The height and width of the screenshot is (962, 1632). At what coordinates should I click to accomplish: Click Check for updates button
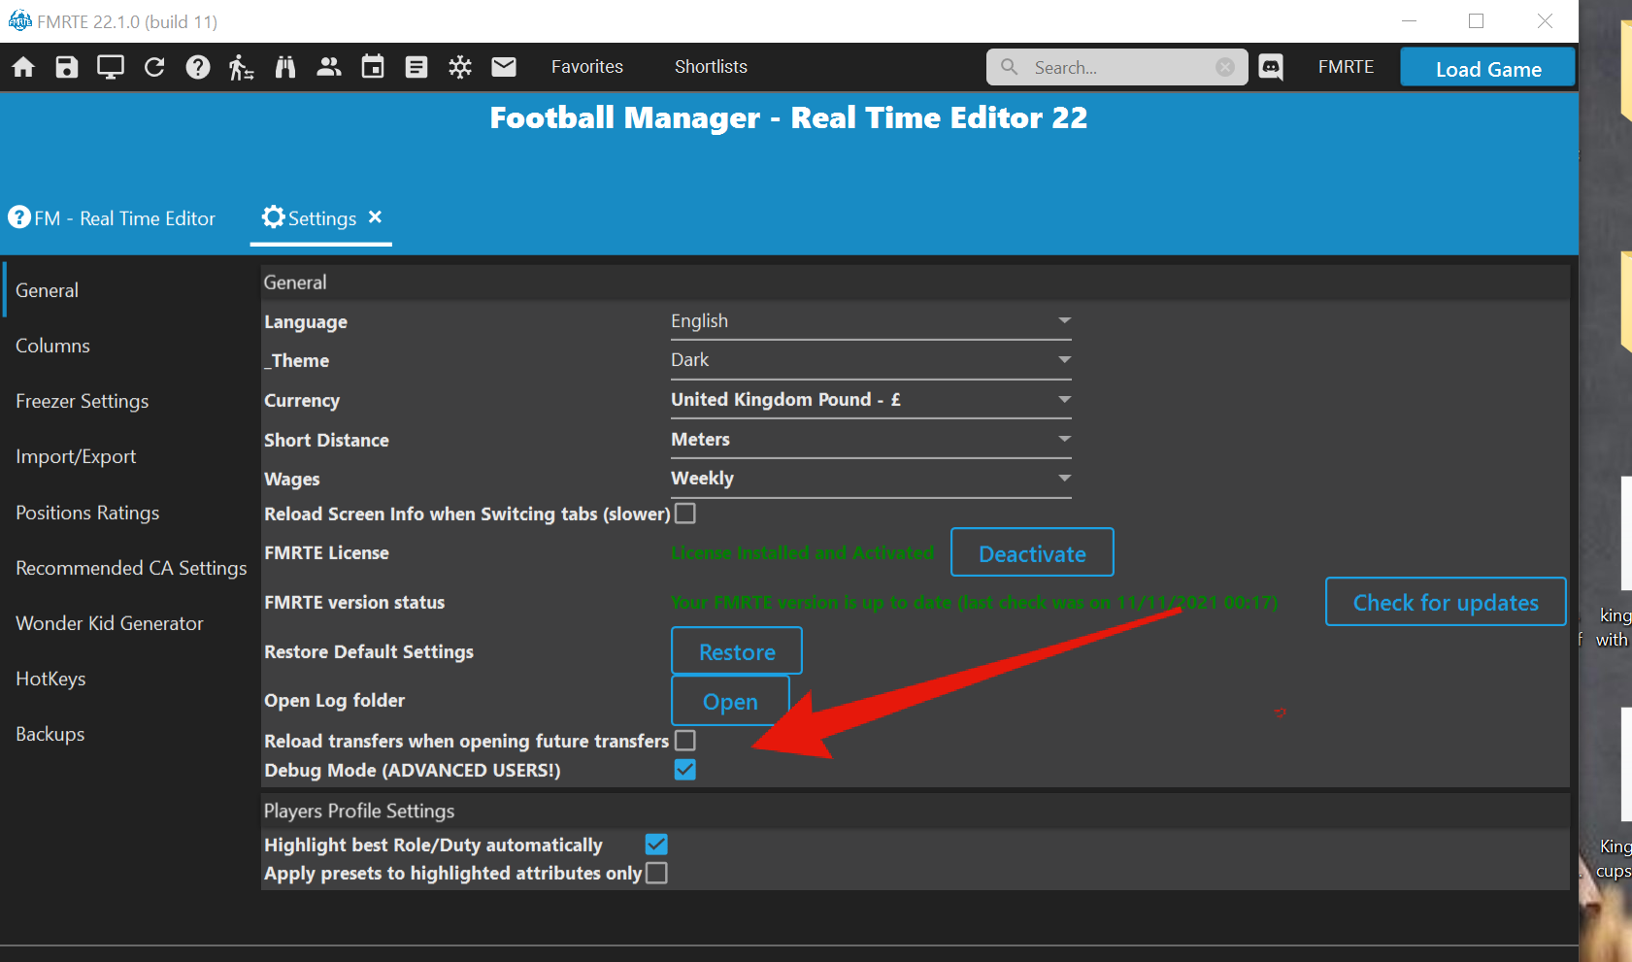pos(1446,602)
